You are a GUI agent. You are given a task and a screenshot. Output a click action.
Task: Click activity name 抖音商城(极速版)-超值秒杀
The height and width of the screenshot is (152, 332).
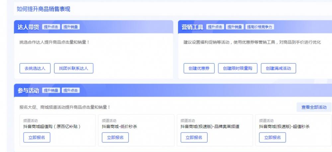coord(285,126)
